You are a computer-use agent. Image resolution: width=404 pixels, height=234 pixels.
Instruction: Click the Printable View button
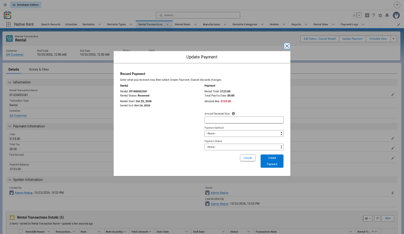[x=378, y=39]
